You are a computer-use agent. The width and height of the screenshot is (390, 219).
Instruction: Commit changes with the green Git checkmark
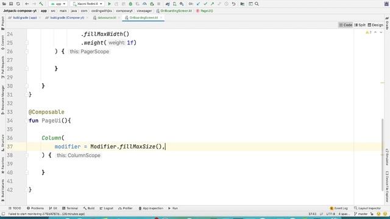coord(205,4)
